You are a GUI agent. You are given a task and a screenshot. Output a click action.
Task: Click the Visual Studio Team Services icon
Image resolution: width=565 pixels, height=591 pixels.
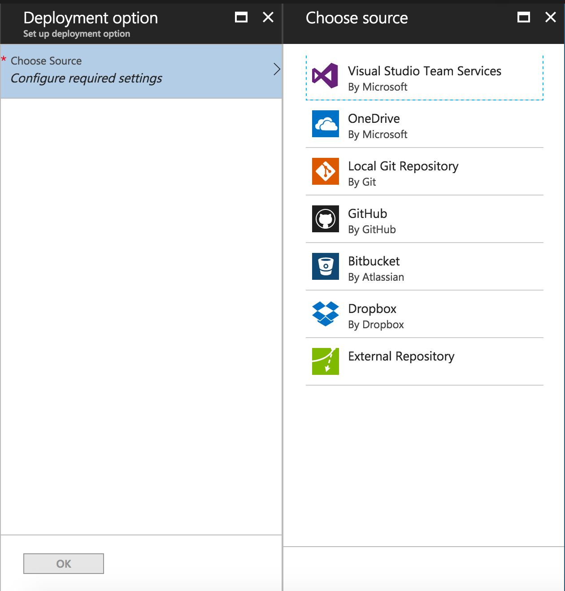pos(325,76)
